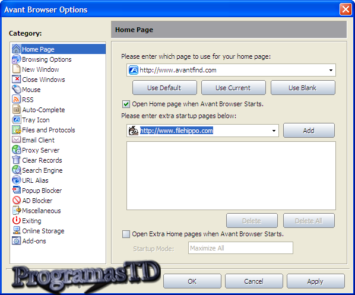Expand the home page URL dropdown arrow
This screenshot has width=355, height=295.
[331, 70]
